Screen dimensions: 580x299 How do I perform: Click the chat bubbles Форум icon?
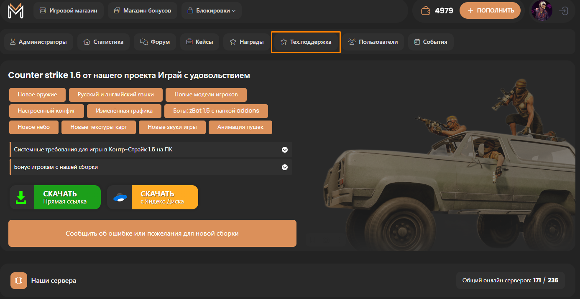click(x=144, y=42)
